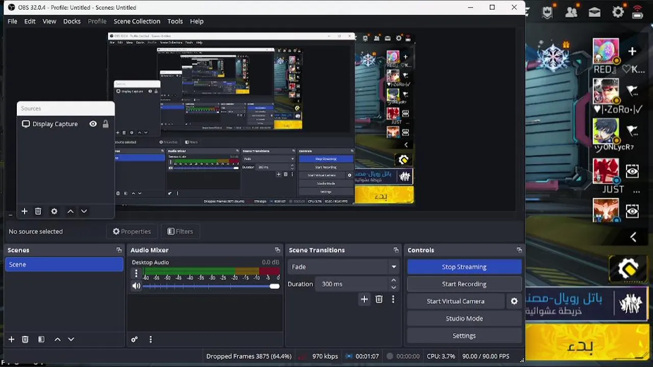Open game settings gear at top
This screenshot has height=367, width=653.
pos(618,12)
